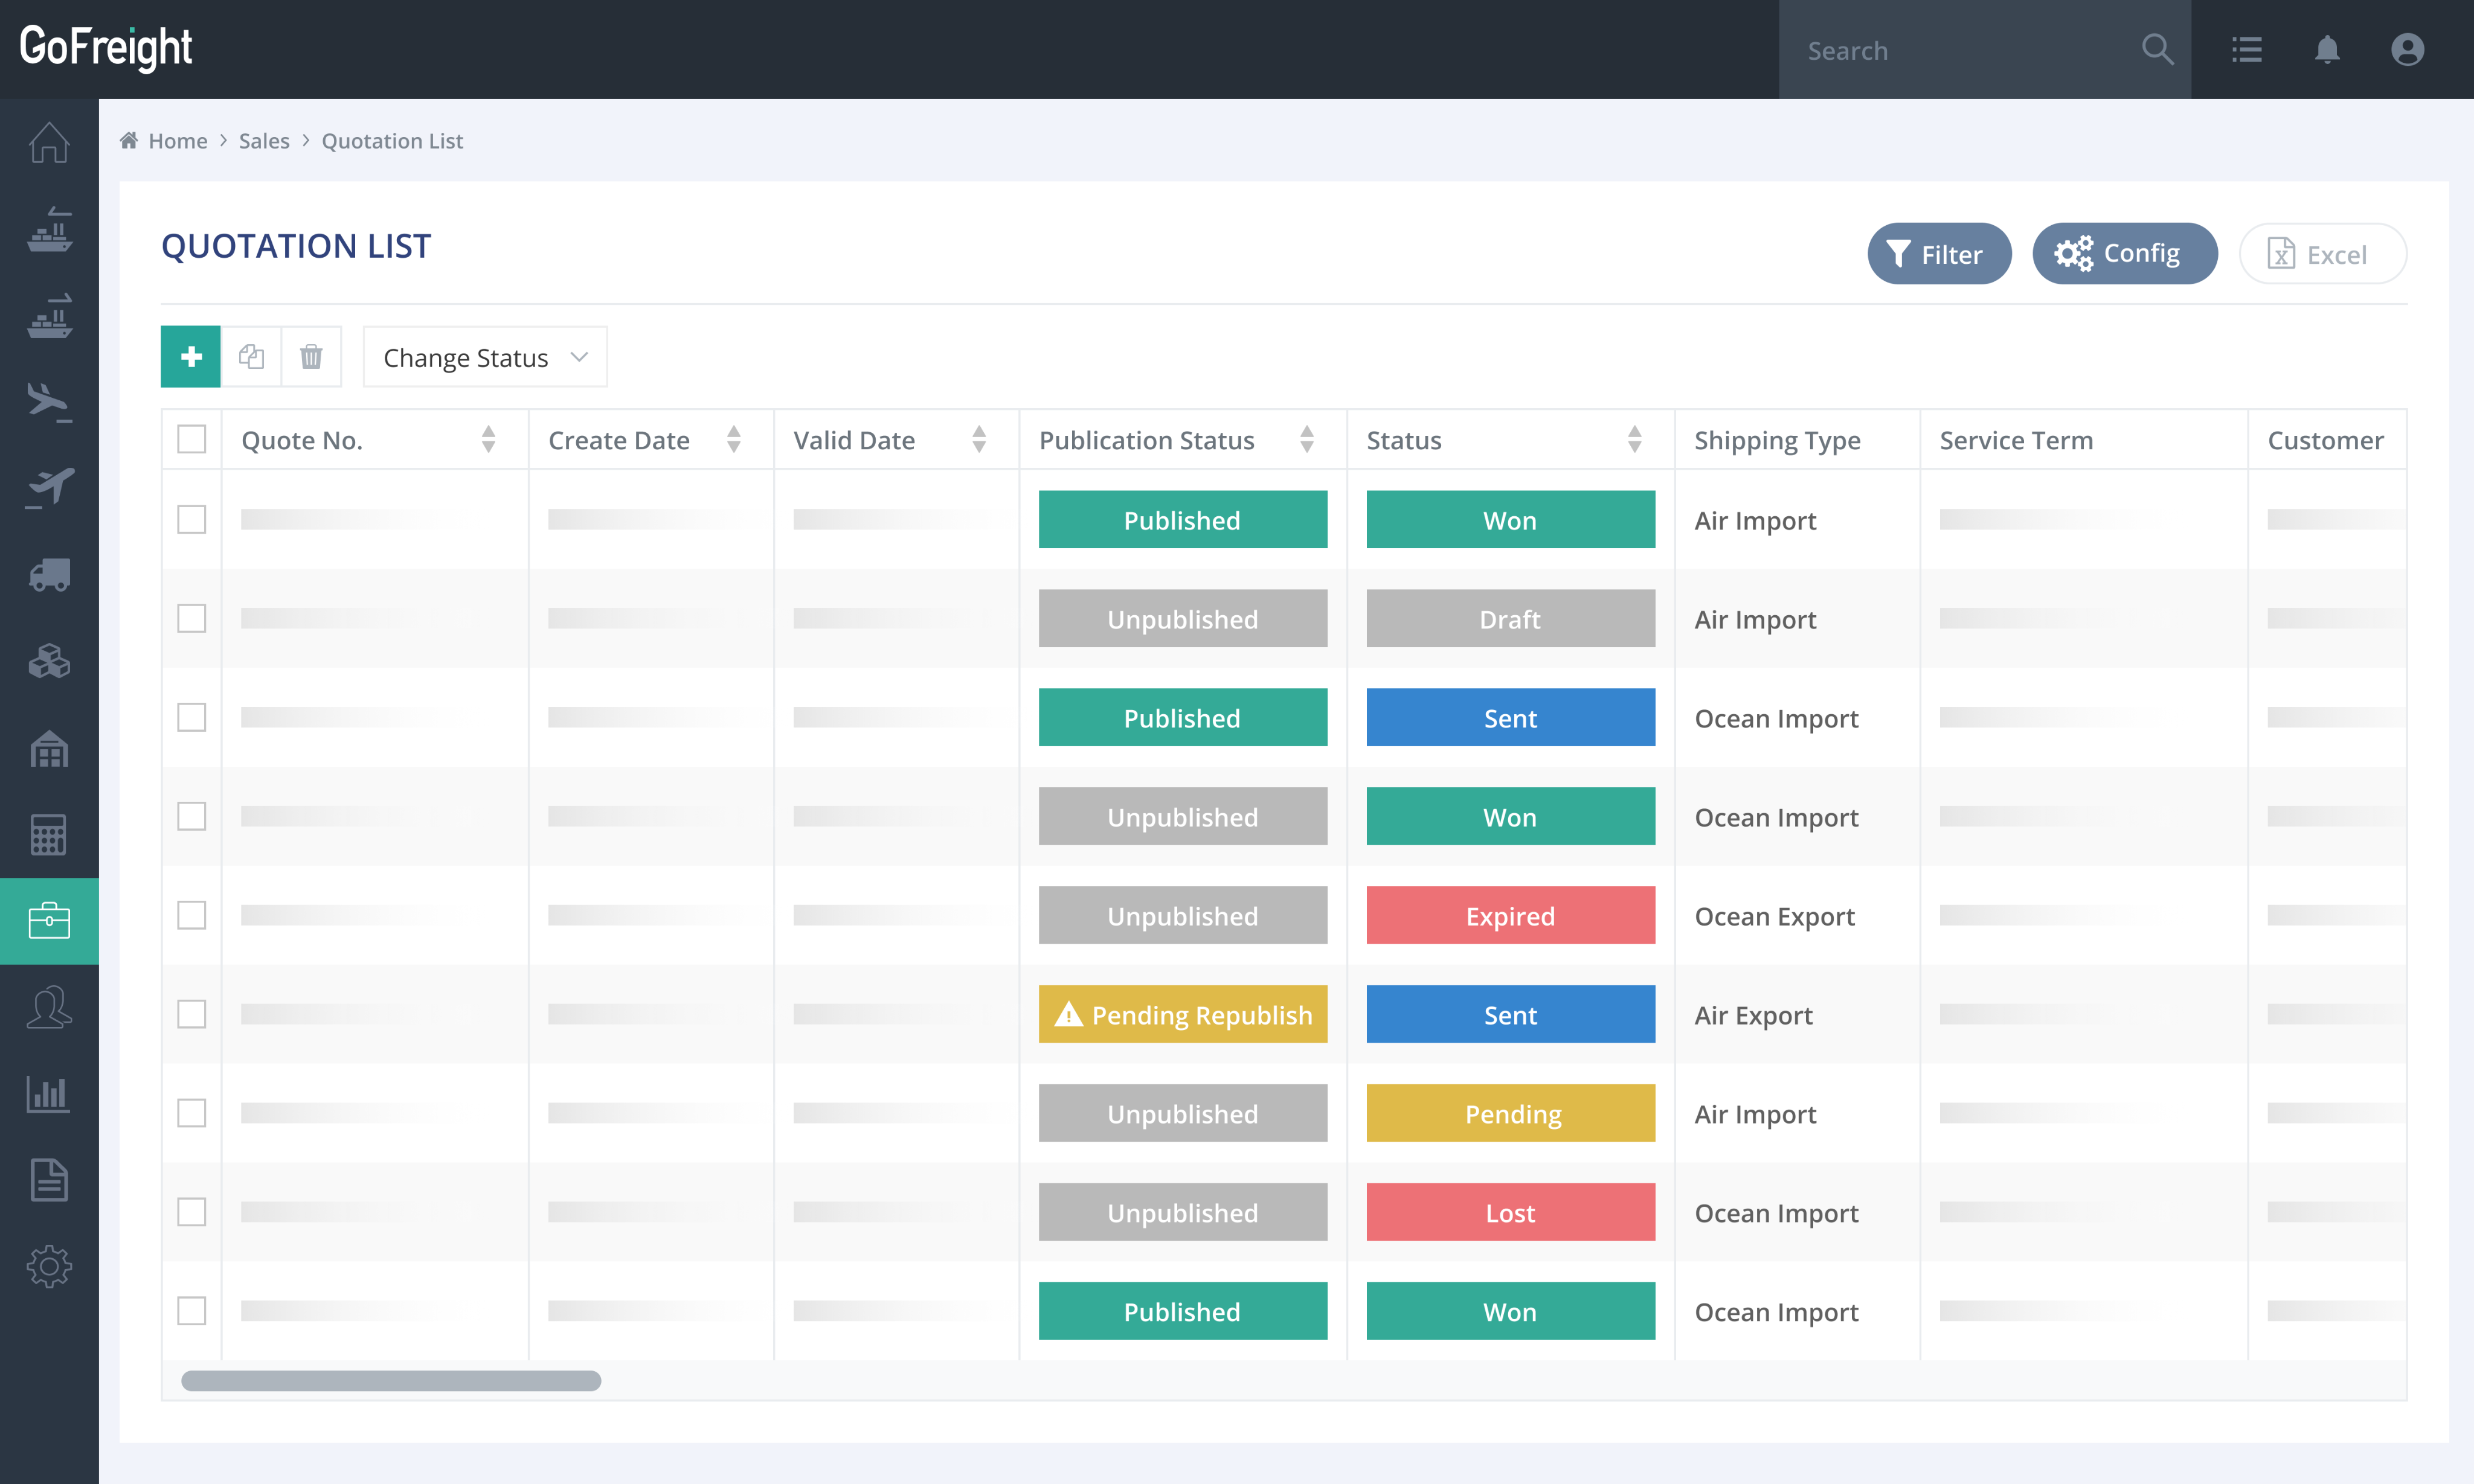This screenshot has height=1484, width=2474.
Task: Check the checkbox on the Draft row
Action: [x=191, y=618]
